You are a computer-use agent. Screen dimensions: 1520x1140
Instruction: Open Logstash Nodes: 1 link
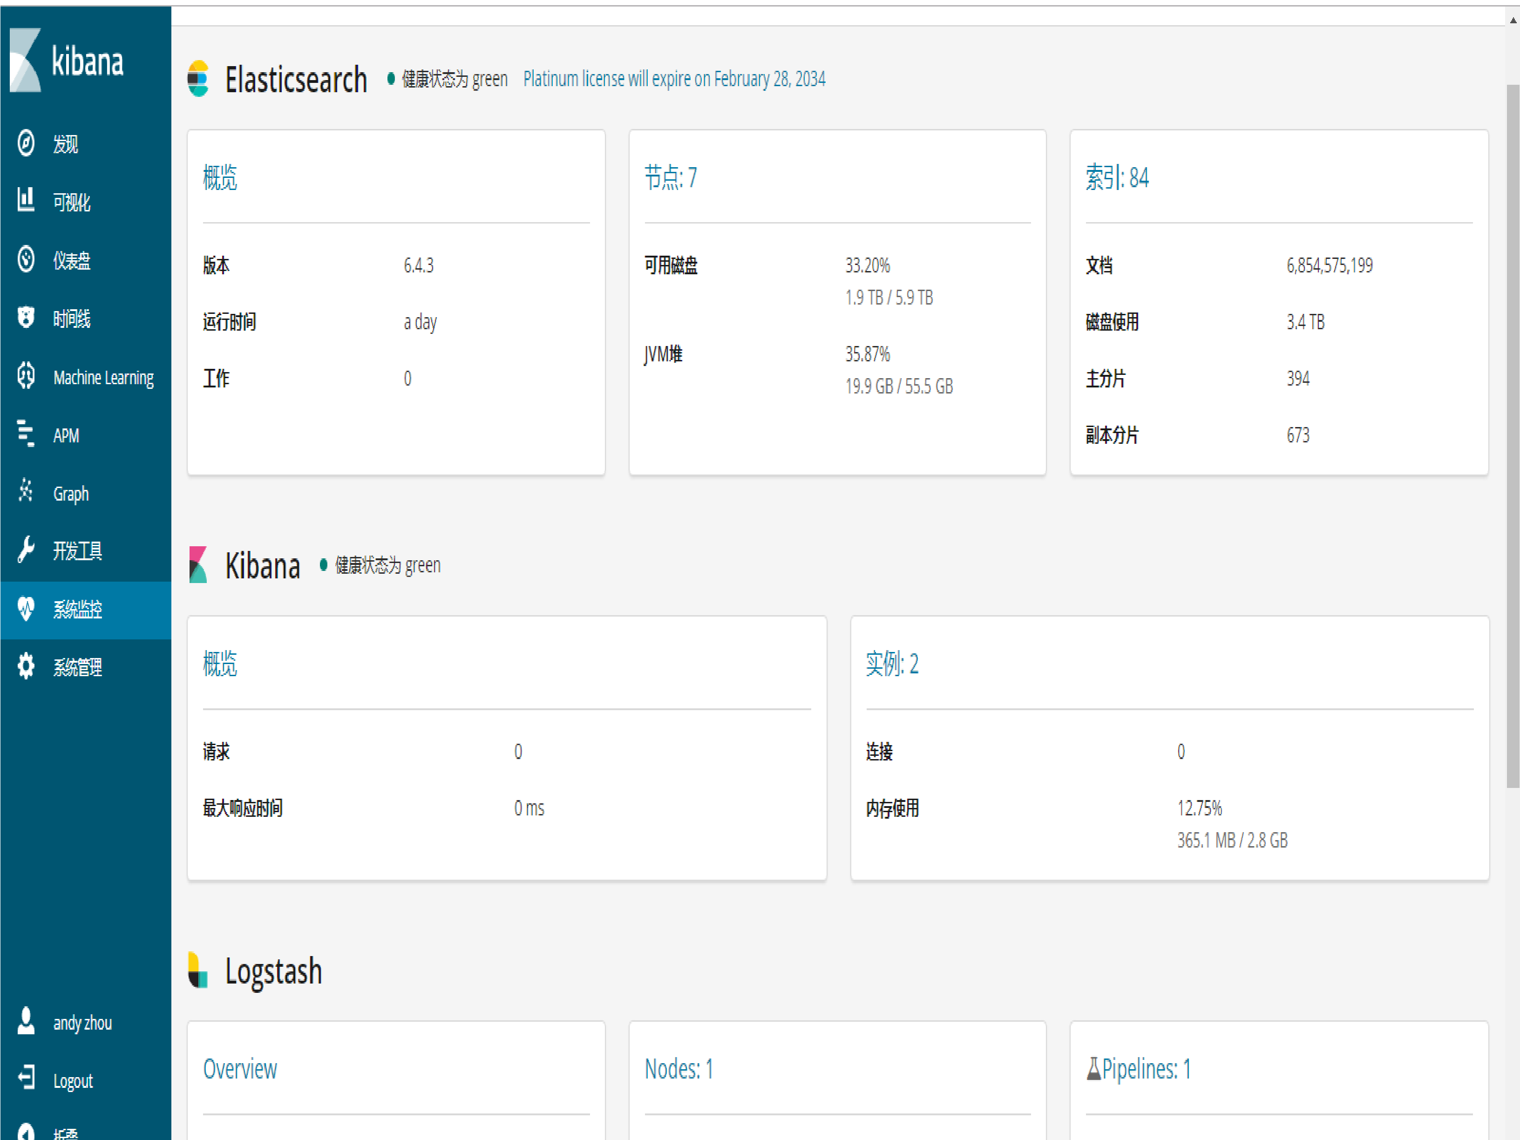click(x=679, y=1069)
